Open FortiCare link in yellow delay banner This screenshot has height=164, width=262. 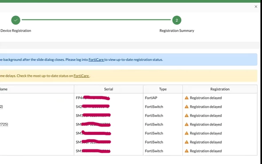[x=82, y=76]
